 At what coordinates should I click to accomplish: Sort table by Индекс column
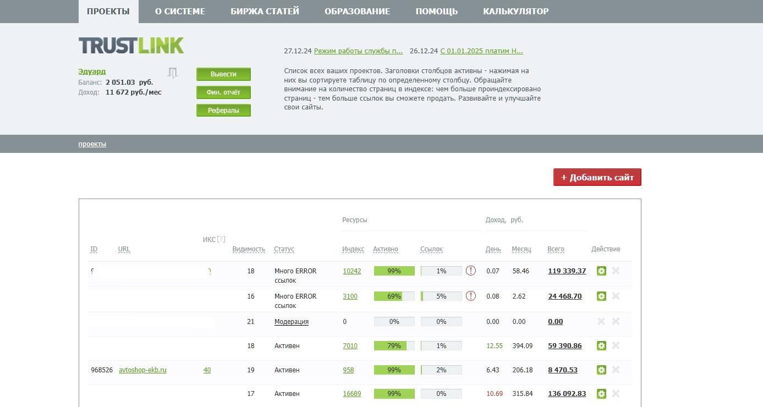[x=353, y=249]
